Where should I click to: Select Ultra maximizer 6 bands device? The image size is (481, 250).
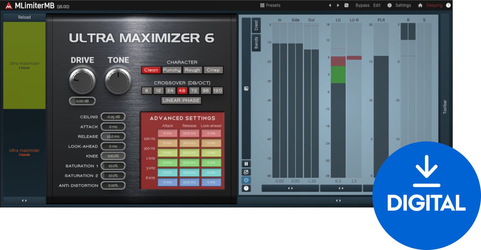(24, 65)
